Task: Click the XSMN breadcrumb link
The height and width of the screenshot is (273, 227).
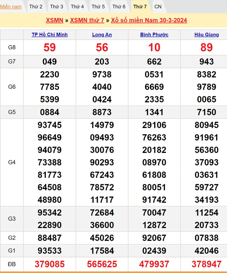Action: pyautogui.click(x=54, y=20)
